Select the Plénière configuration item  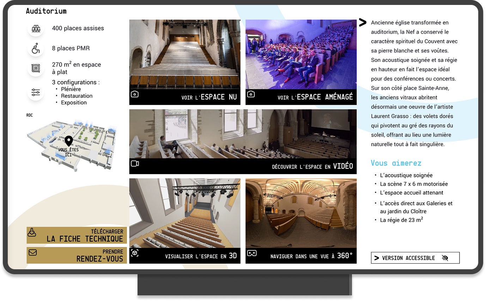(71, 89)
